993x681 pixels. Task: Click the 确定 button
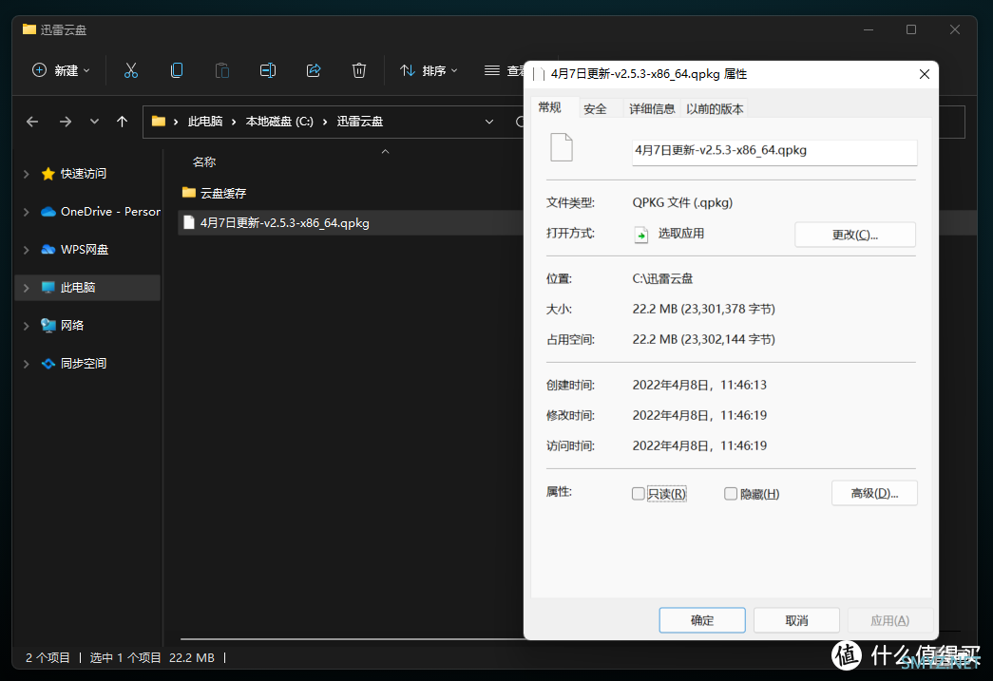(701, 620)
